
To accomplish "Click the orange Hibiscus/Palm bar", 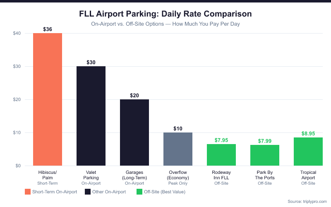I will click(x=48, y=99).
